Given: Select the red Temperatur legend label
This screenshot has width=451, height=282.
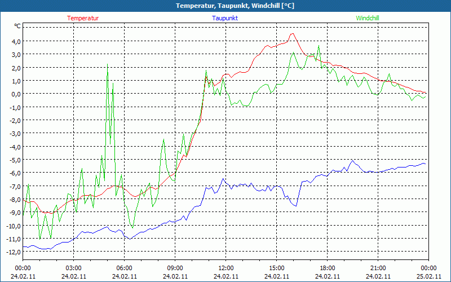Looking at the screenshot, I should coord(83,18).
